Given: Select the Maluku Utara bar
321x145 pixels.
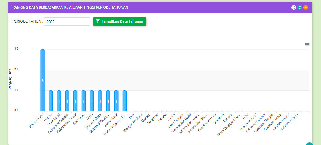Looking at the screenshot, I should [100, 101].
